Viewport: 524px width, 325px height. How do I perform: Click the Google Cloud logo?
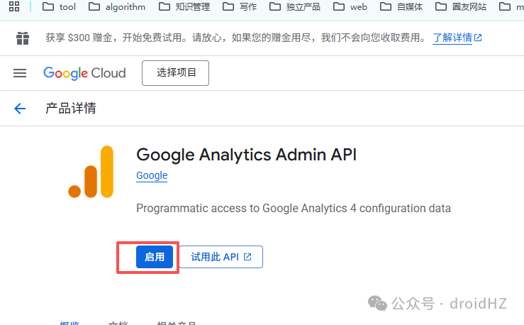[x=84, y=73]
